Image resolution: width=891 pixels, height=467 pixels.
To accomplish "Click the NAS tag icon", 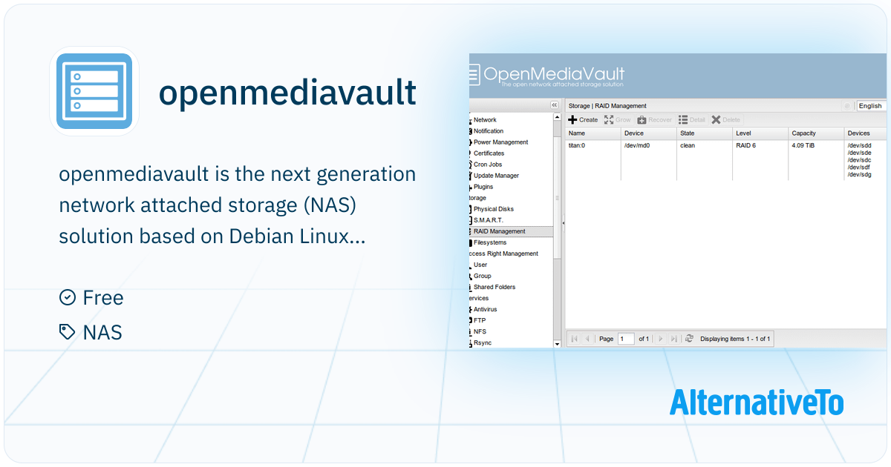I will (x=68, y=332).
